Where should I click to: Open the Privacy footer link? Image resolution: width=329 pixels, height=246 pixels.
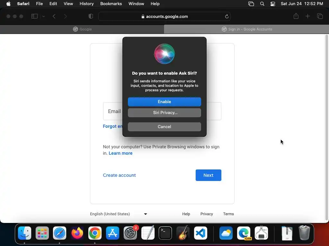(x=207, y=214)
